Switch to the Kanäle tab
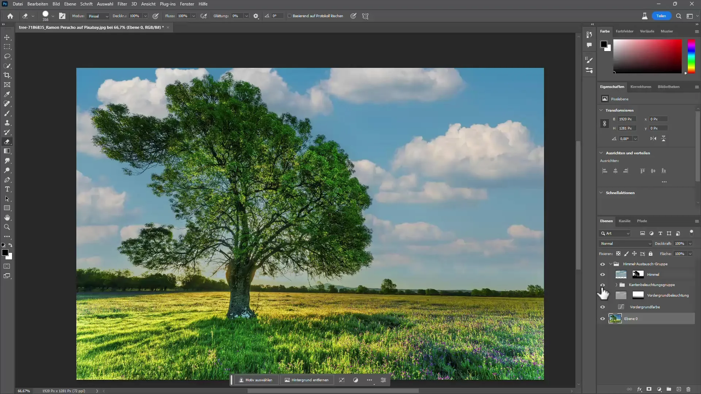The width and height of the screenshot is (701, 394). pos(625,221)
